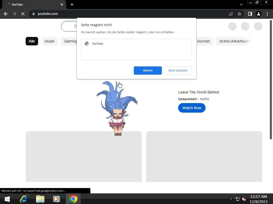Image resolution: width=273 pixels, height=204 pixels.
Task: Open a new tab with the plus button
Action: pos(72,5)
